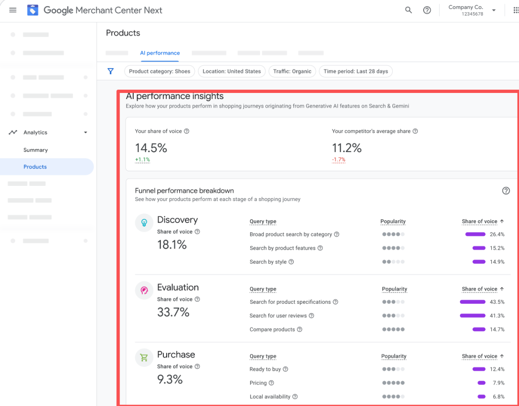
Task: Open Location: United States filter chip
Action: pos(232,71)
